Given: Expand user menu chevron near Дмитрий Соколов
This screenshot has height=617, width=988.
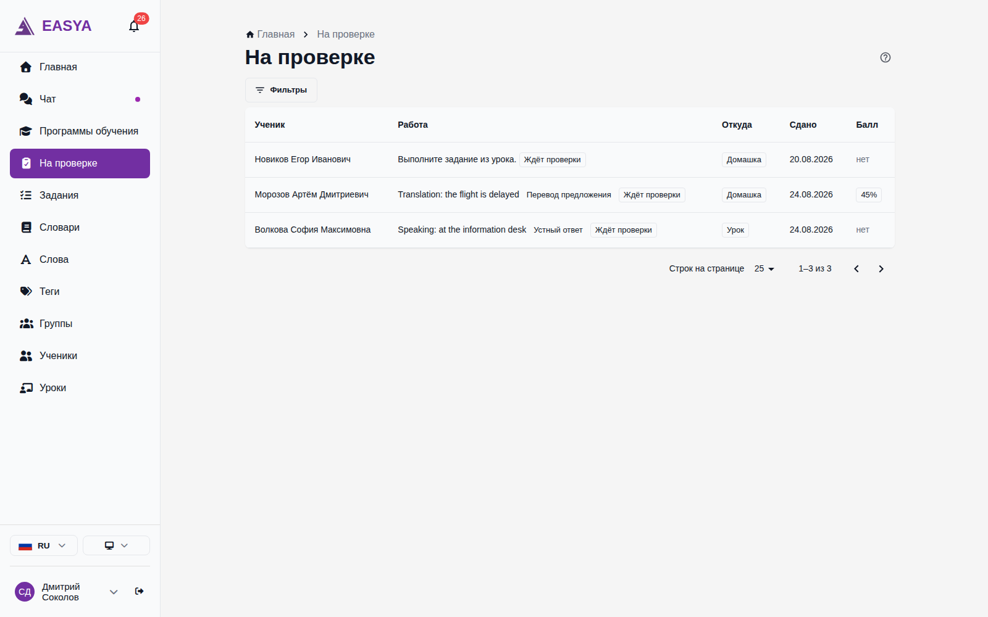Looking at the screenshot, I should (x=114, y=592).
